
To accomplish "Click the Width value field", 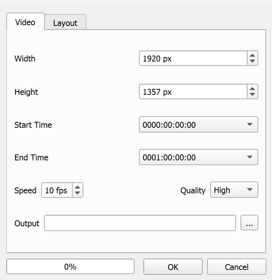I will pos(193,59).
